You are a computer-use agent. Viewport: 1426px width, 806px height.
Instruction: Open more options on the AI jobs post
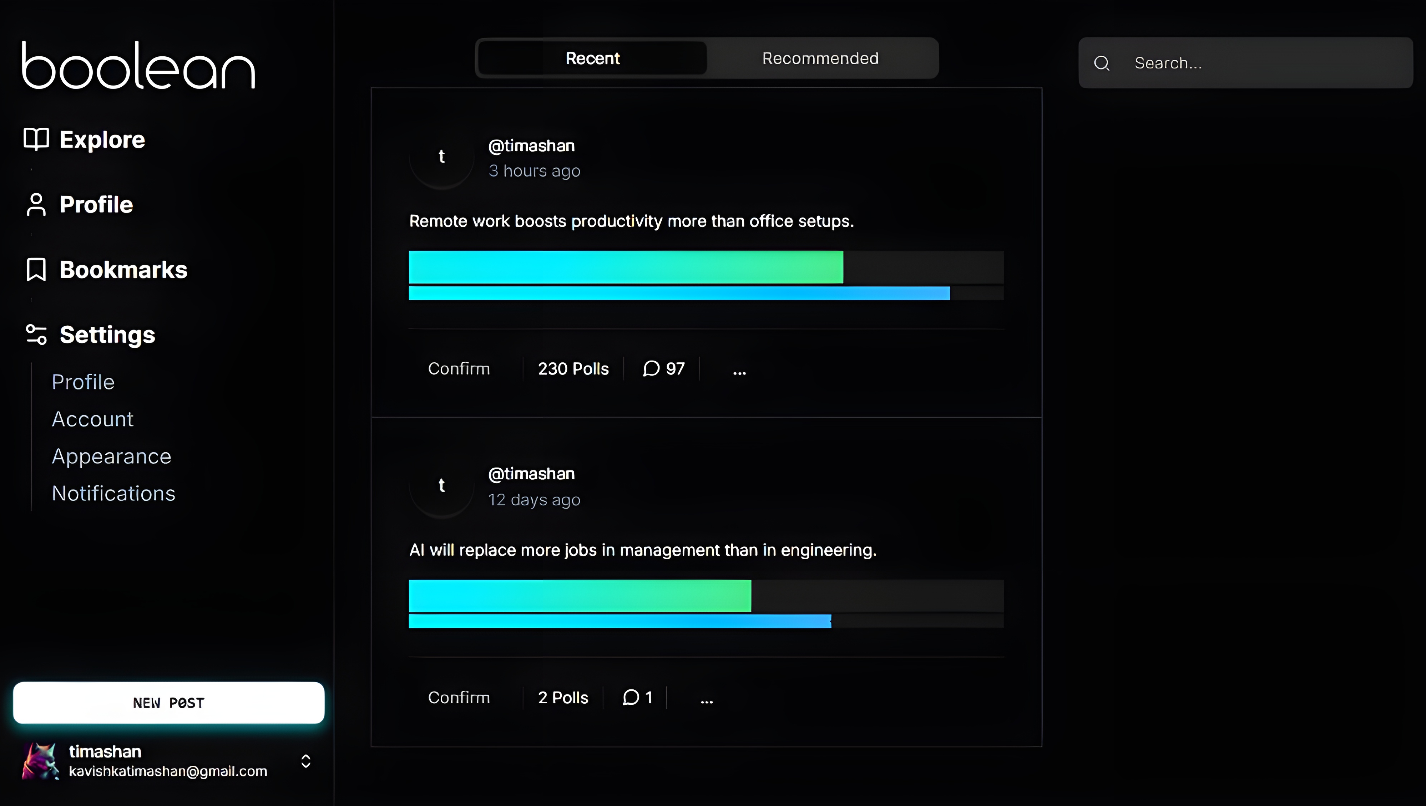coord(707,700)
